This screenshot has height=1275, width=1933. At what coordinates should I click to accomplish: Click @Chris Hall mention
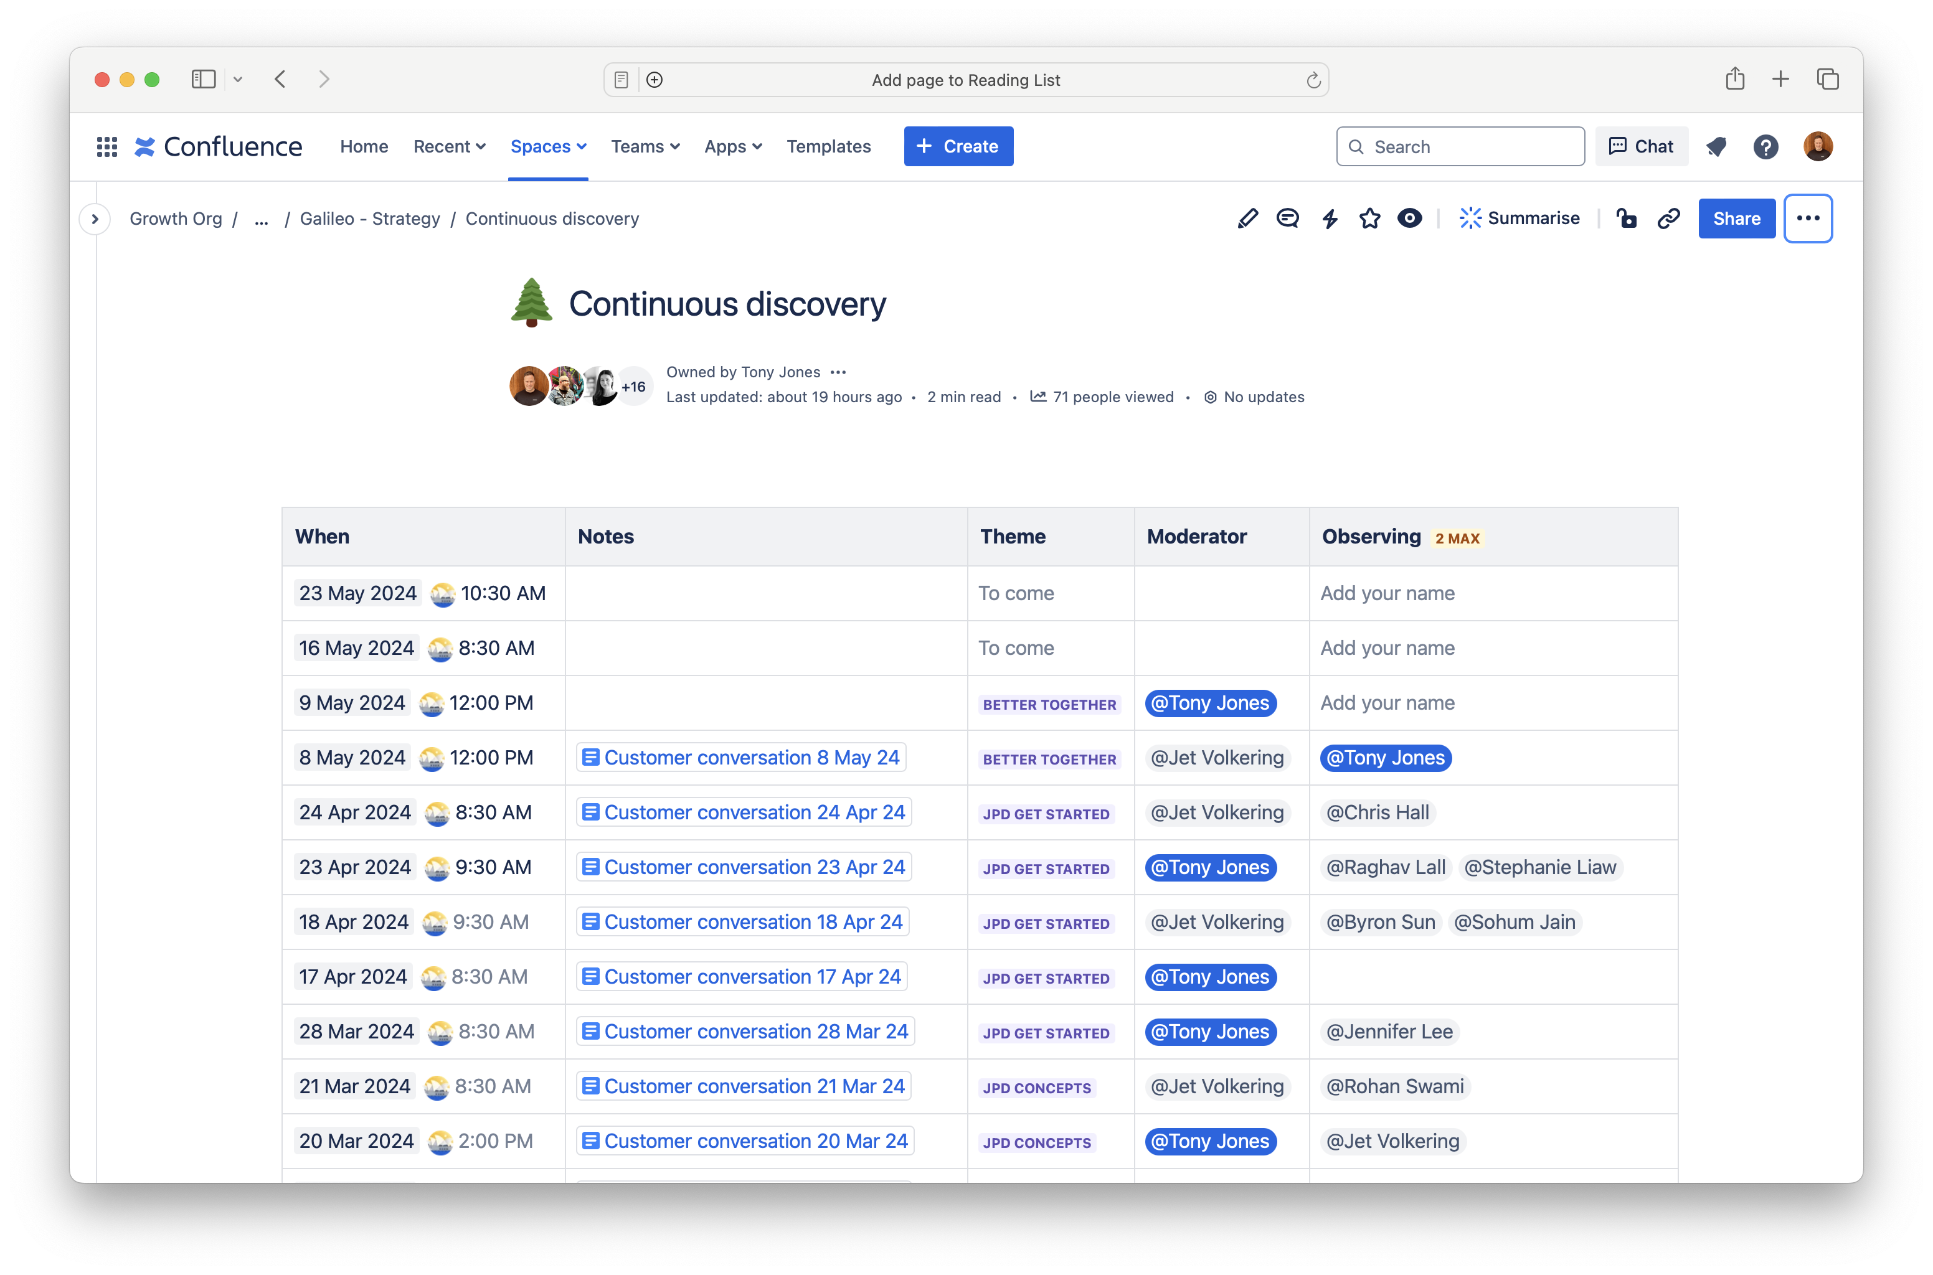[1377, 812]
